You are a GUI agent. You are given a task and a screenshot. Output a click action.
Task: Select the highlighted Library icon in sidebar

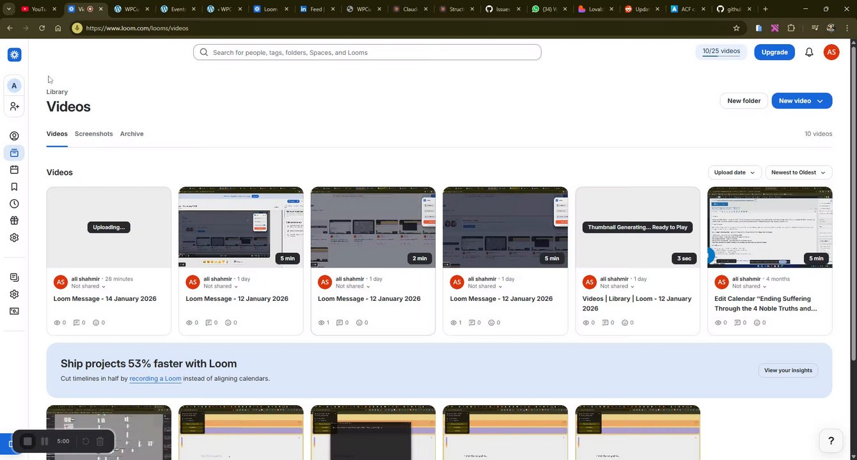14,153
